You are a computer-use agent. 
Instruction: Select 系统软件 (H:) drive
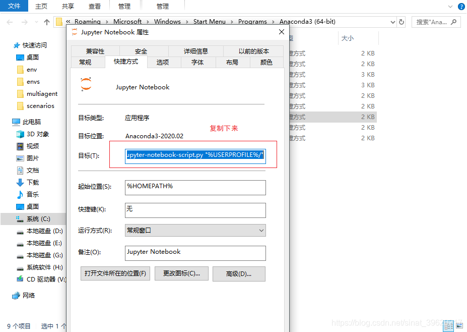[39, 267]
